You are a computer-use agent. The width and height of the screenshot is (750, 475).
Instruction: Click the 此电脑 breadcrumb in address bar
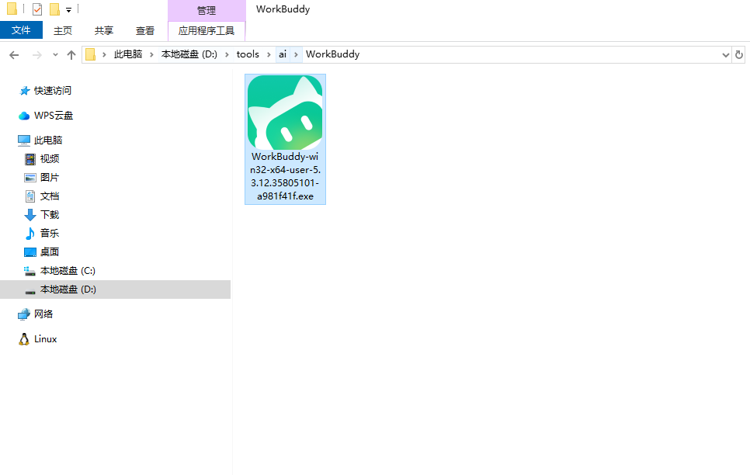(128, 54)
